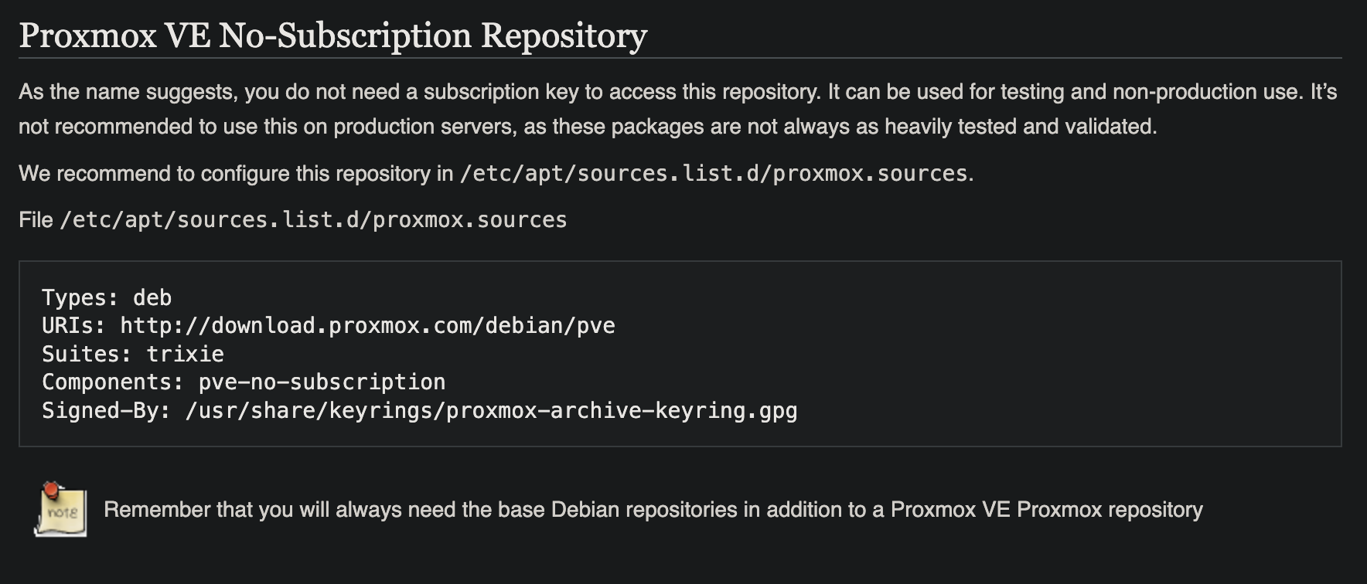Viewport: 1367px width, 584px height.
Task: Click the download.proxmox.com URIs line
Action: [328, 325]
